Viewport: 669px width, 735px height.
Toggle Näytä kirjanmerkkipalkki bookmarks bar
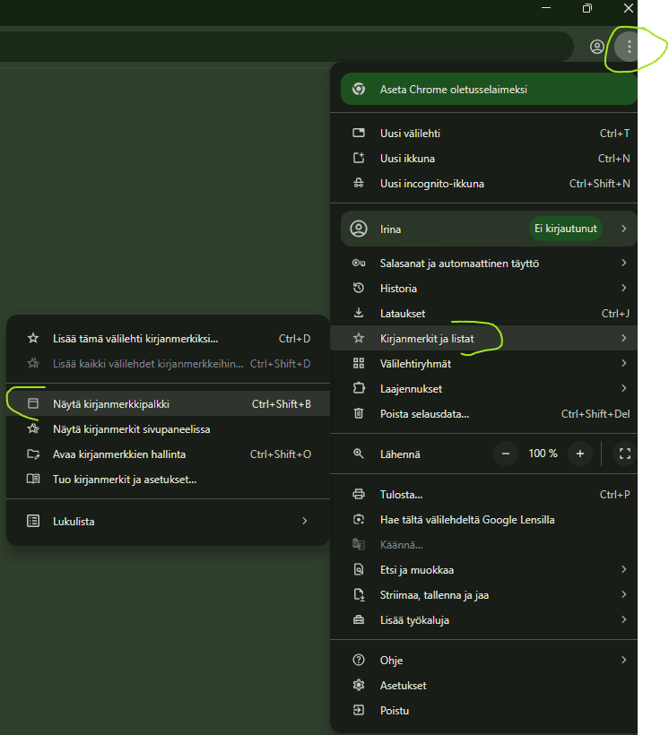pyautogui.click(x=168, y=403)
